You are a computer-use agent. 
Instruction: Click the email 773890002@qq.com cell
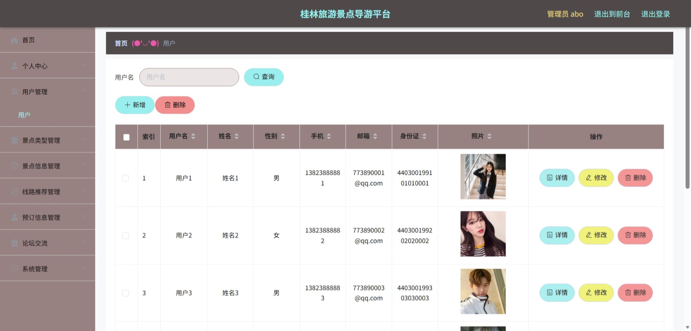369,236
